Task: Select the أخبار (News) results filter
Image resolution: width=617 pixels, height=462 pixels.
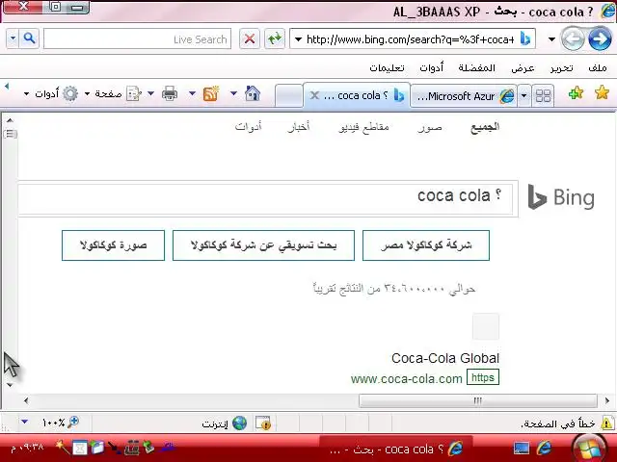Action: [x=298, y=127]
